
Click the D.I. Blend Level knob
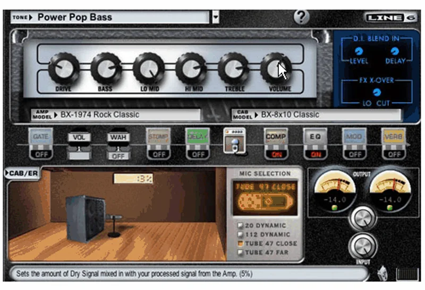click(359, 51)
